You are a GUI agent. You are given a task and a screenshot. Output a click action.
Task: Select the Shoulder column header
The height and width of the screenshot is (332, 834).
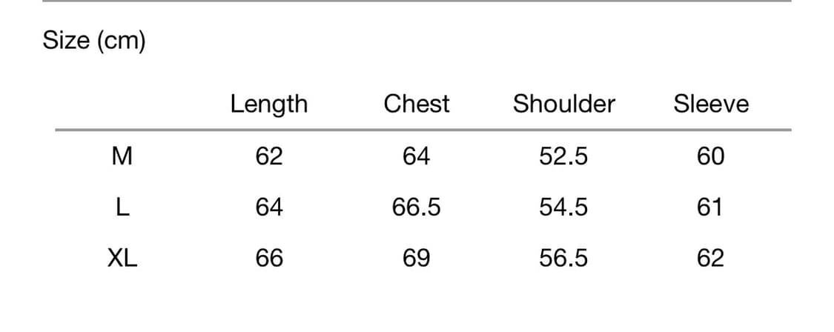pyautogui.click(x=563, y=104)
